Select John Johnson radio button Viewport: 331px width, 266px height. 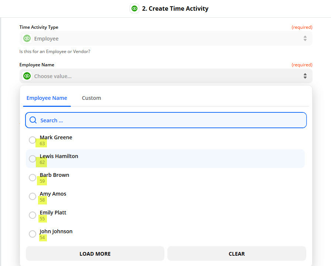coord(33,234)
